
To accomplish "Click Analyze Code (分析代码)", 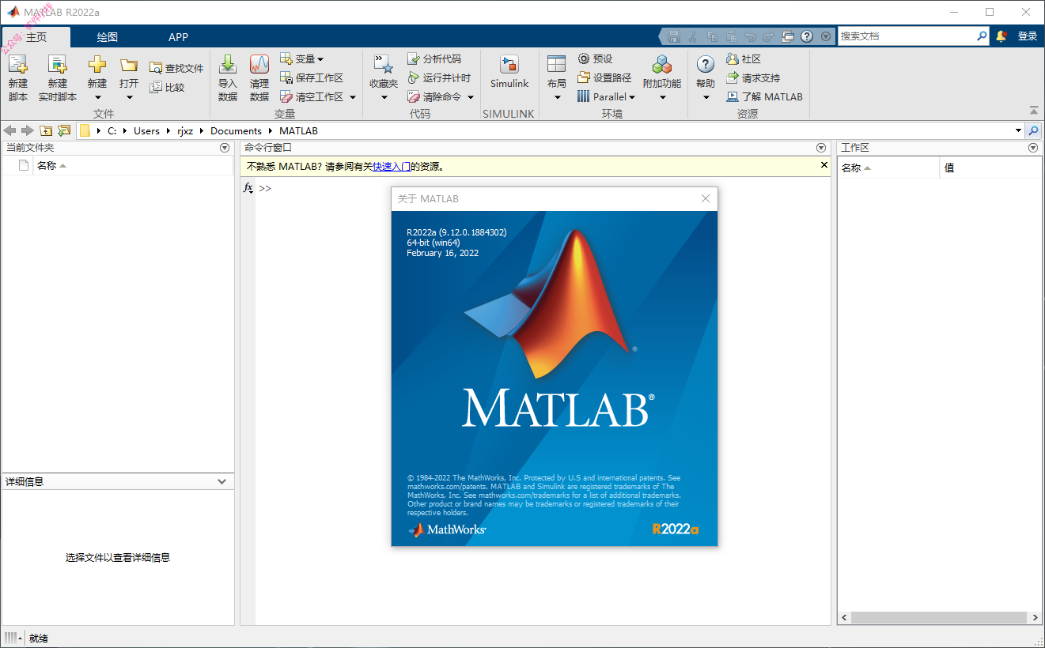I will (x=434, y=59).
